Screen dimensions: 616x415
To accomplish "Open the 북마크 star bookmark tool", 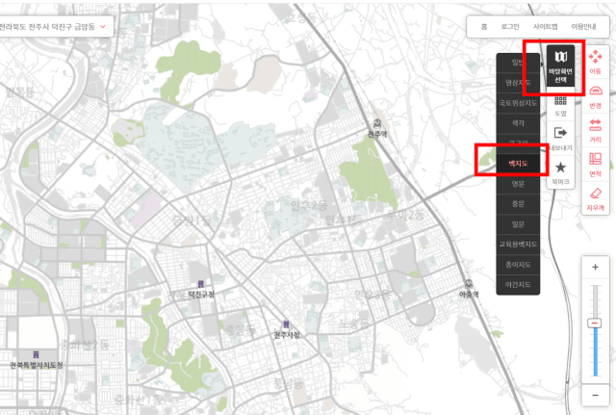I will (560, 173).
